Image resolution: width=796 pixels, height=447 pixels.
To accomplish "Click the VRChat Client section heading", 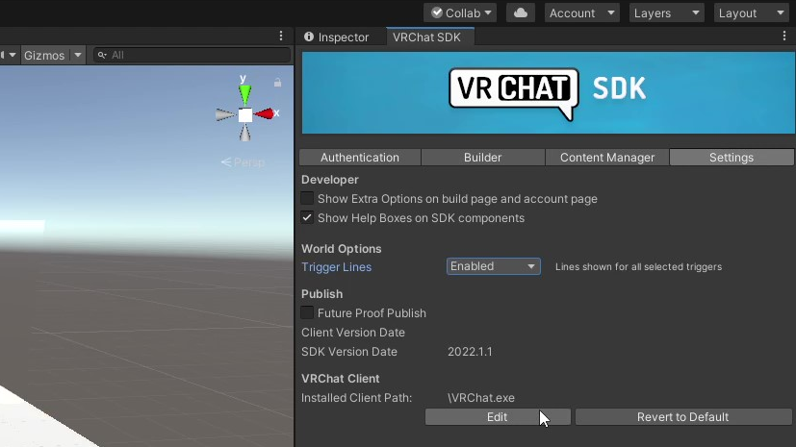I will [x=340, y=379].
